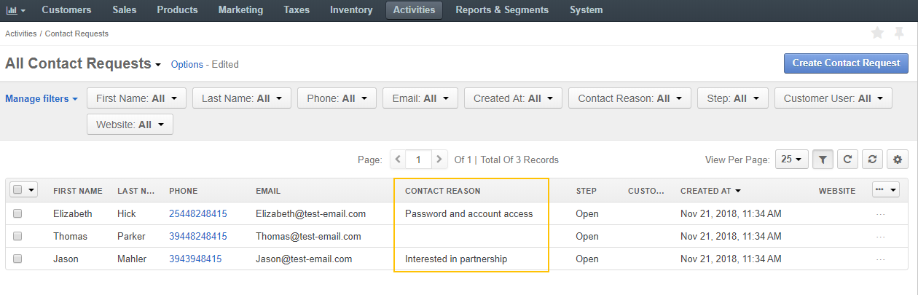
Task: Open grid settings gear icon
Action: click(x=898, y=159)
